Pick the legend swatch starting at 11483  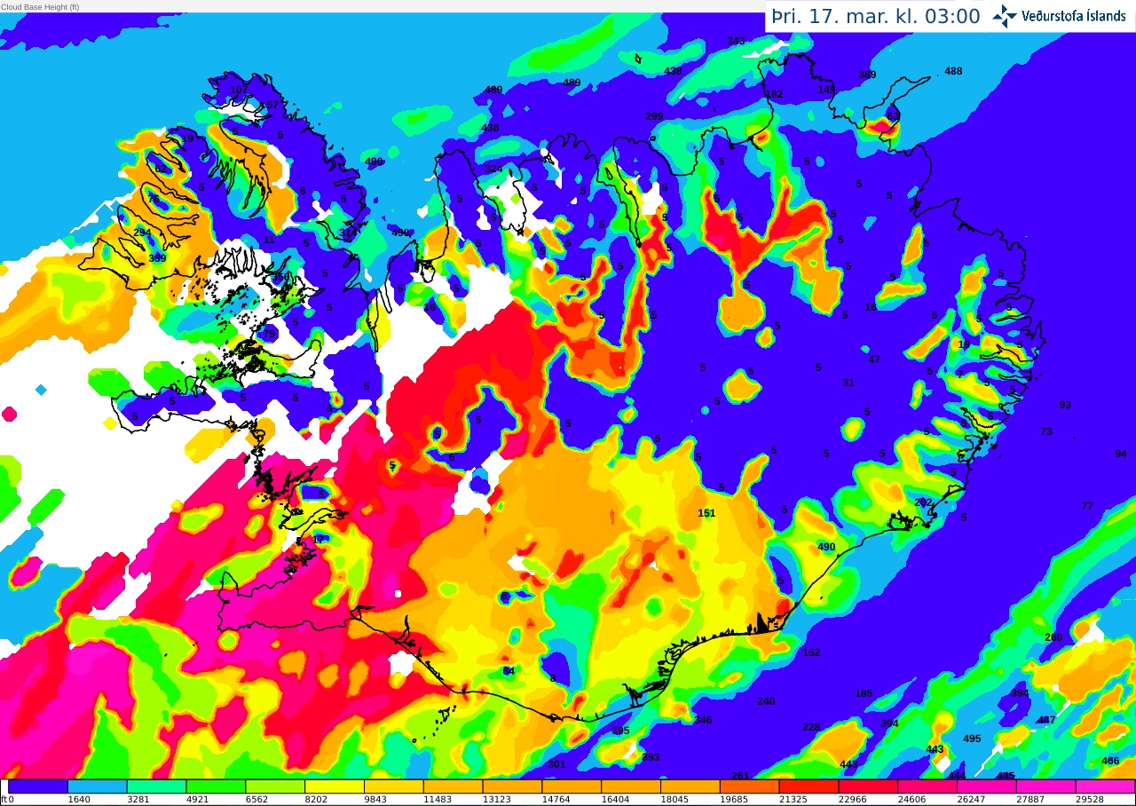(x=454, y=786)
